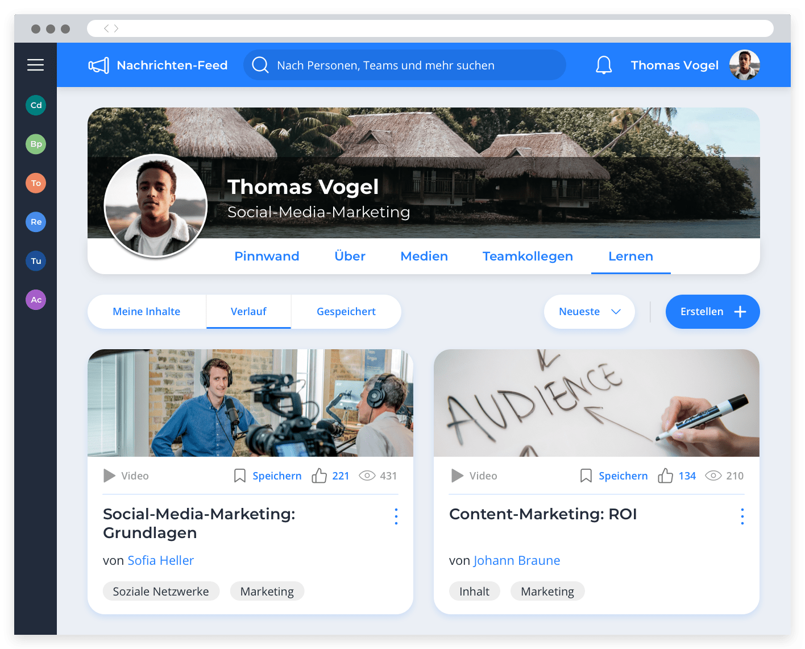Click the search magnifier icon
805x649 pixels.
click(260, 65)
